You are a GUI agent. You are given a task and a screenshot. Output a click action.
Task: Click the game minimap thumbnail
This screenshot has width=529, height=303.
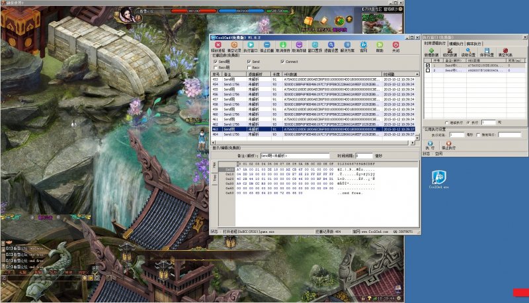pos(382,22)
